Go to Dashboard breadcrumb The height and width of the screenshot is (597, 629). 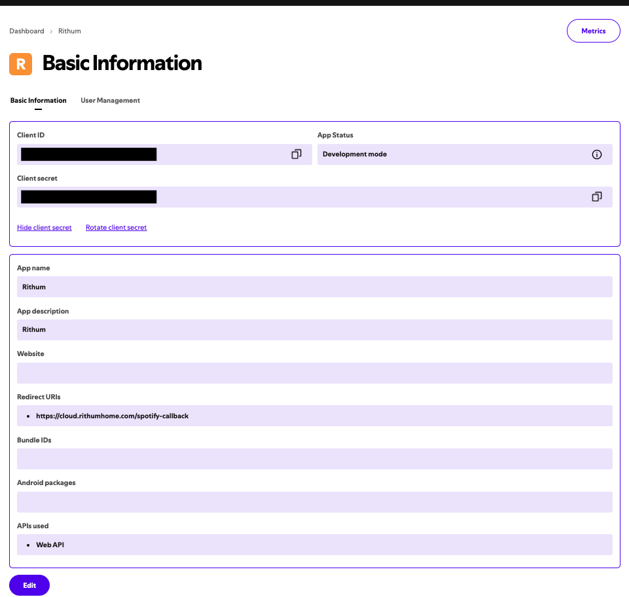(x=26, y=31)
